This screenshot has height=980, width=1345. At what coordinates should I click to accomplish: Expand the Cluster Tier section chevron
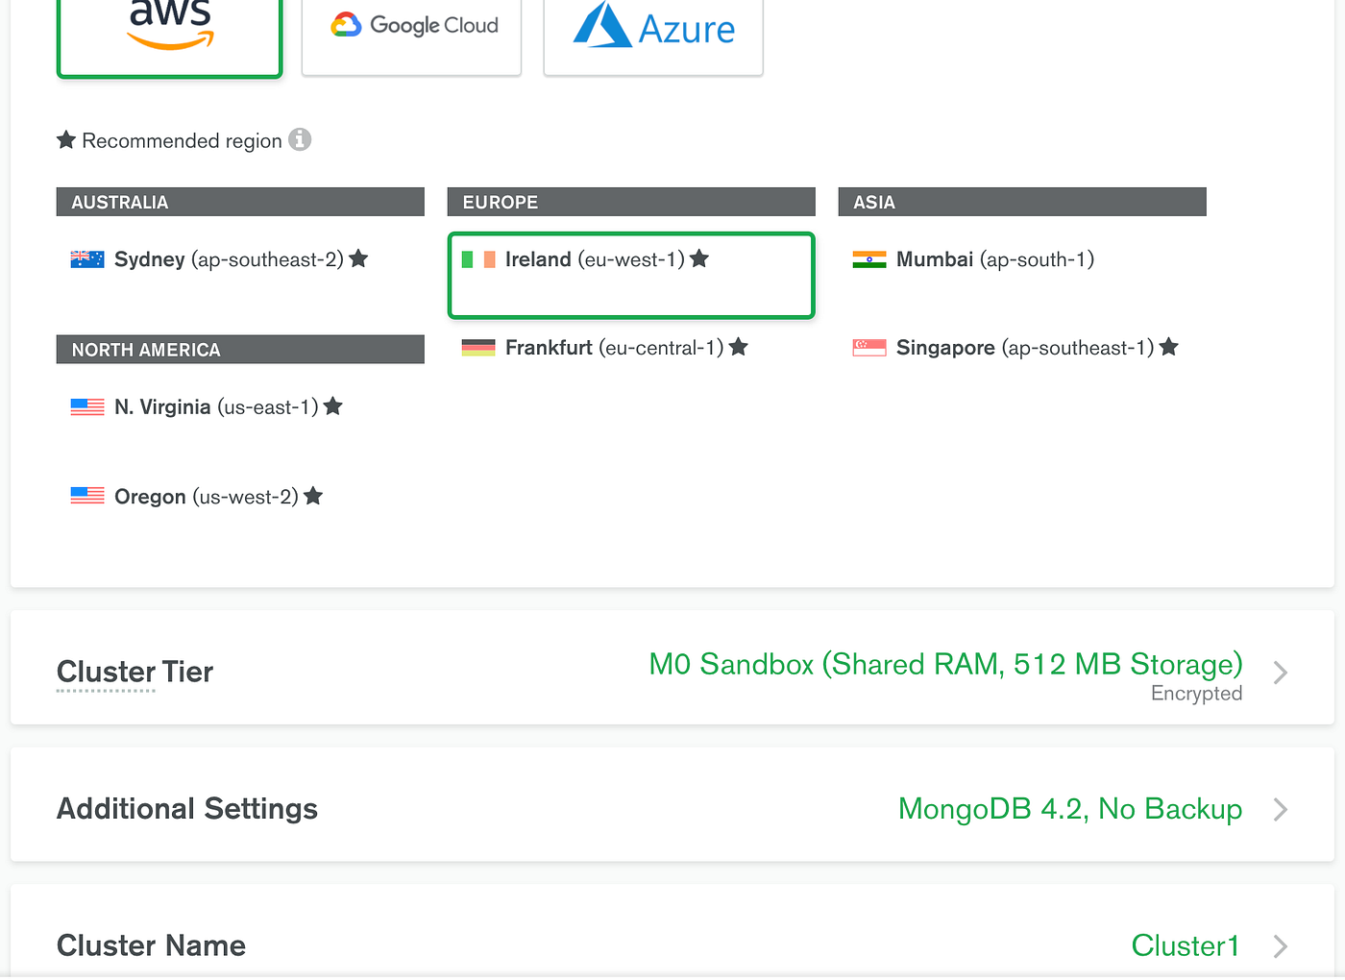pos(1280,673)
